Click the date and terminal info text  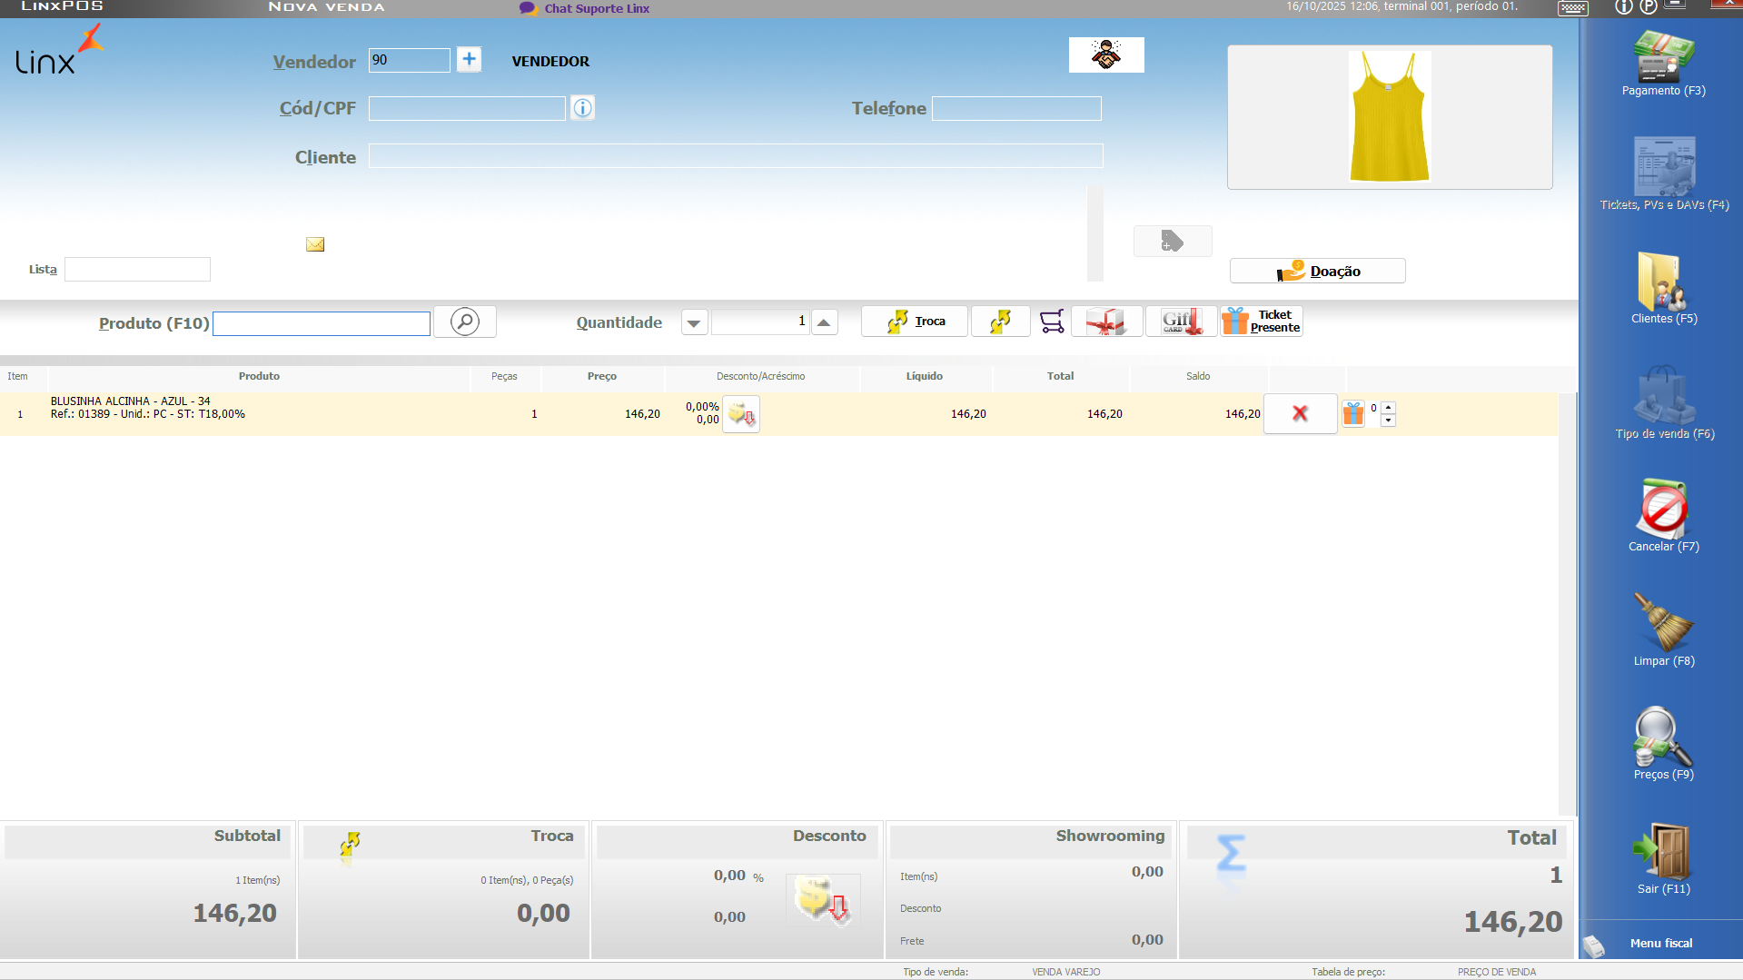click(x=1401, y=6)
